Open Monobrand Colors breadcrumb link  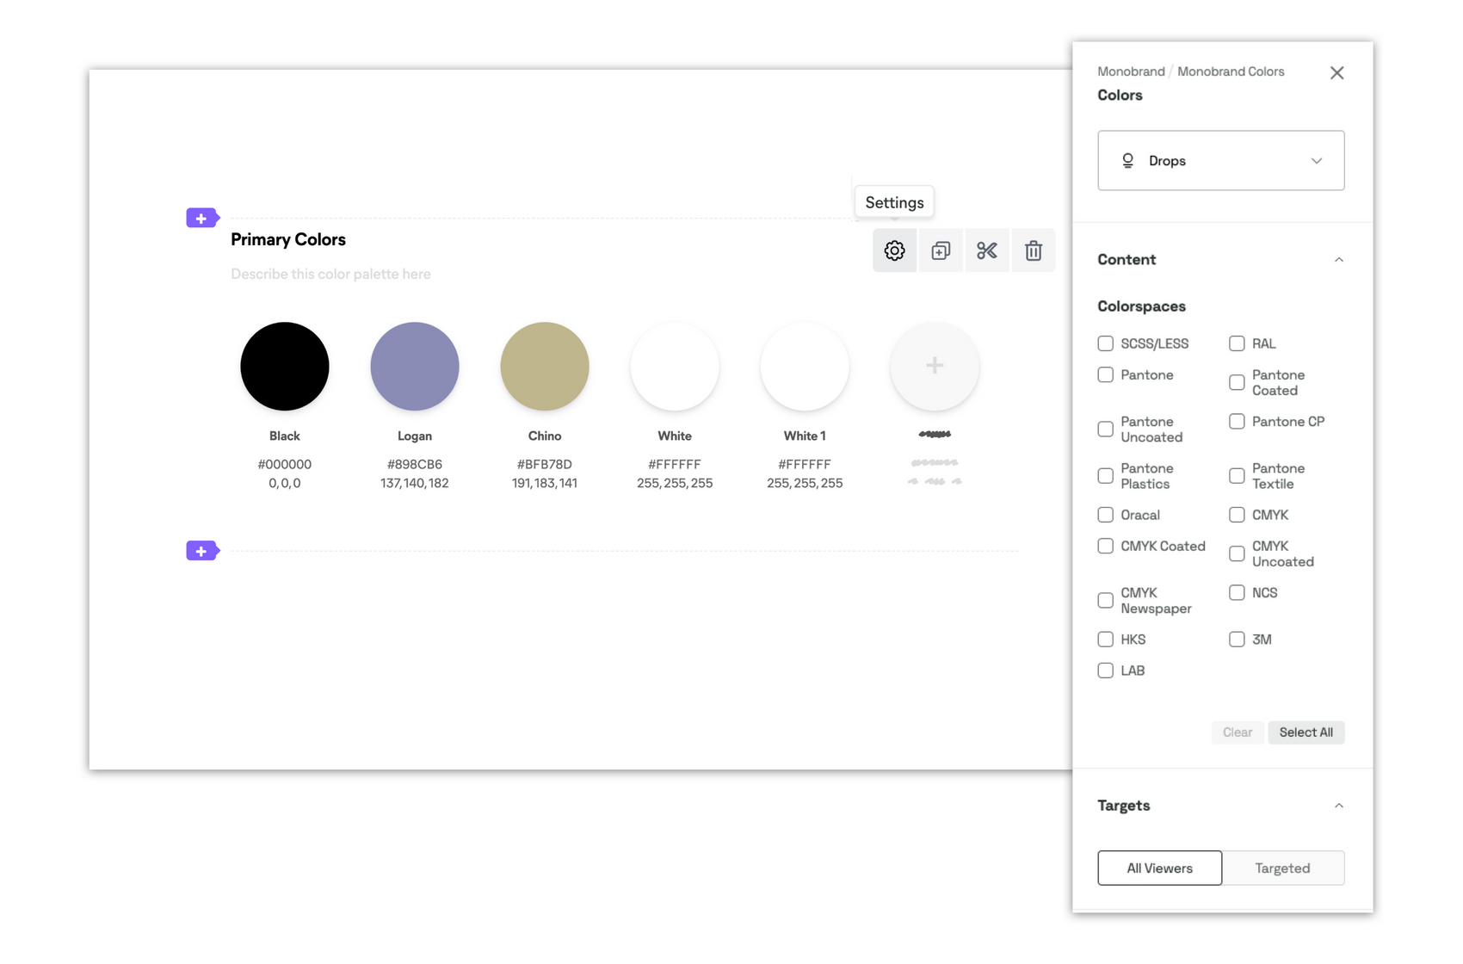point(1231,71)
